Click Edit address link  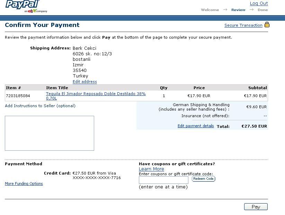point(85,82)
